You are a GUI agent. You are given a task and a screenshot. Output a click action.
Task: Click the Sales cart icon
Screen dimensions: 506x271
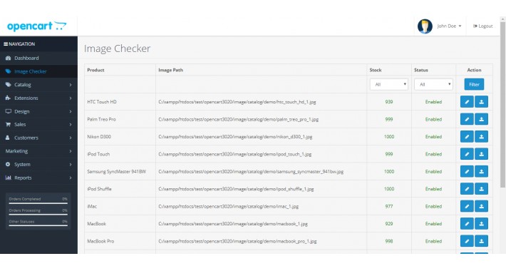(8, 124)
